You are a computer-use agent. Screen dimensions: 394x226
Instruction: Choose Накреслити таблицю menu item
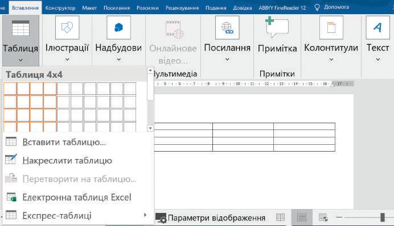point(78,160)
